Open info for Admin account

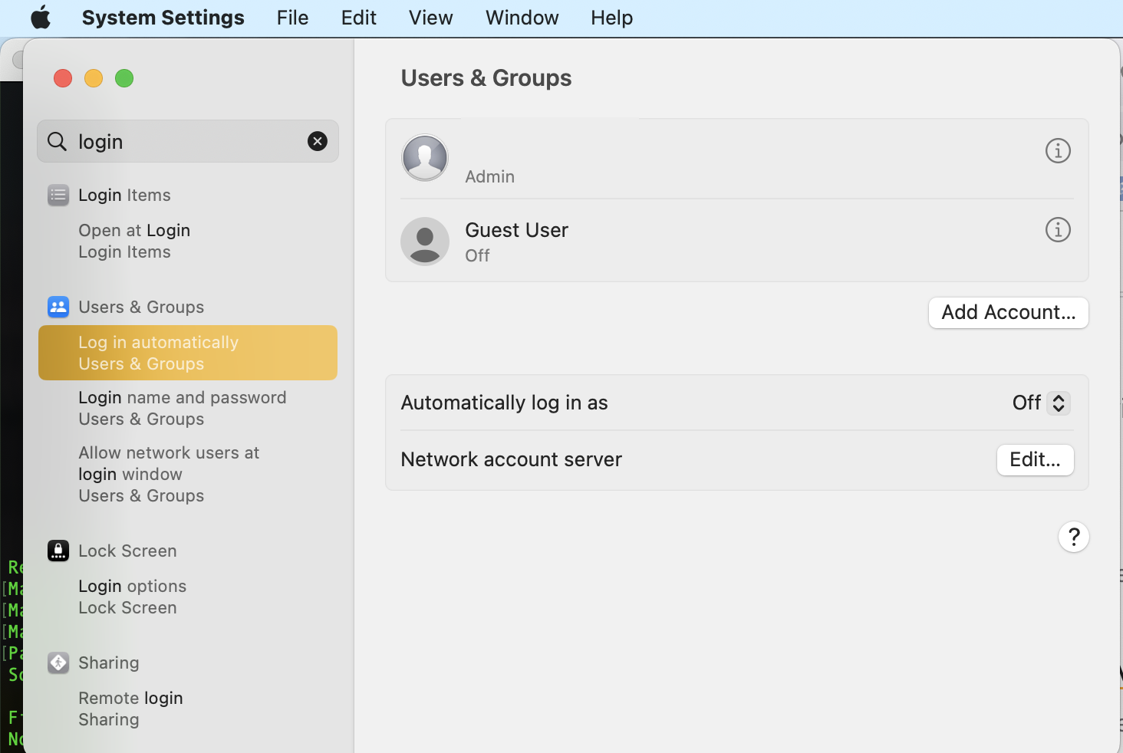[x=1058, y=151]
